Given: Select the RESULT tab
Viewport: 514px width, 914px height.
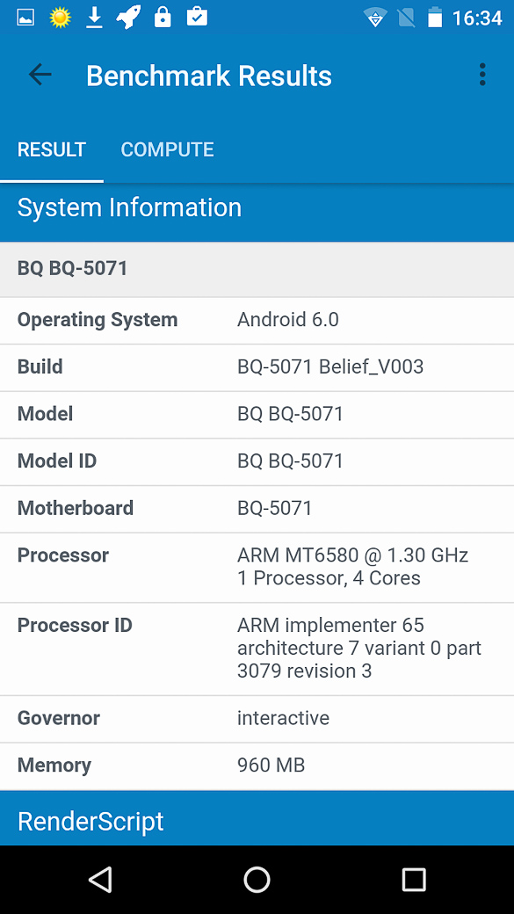Looking at the screenshot, I should click(x=52, y=149).
